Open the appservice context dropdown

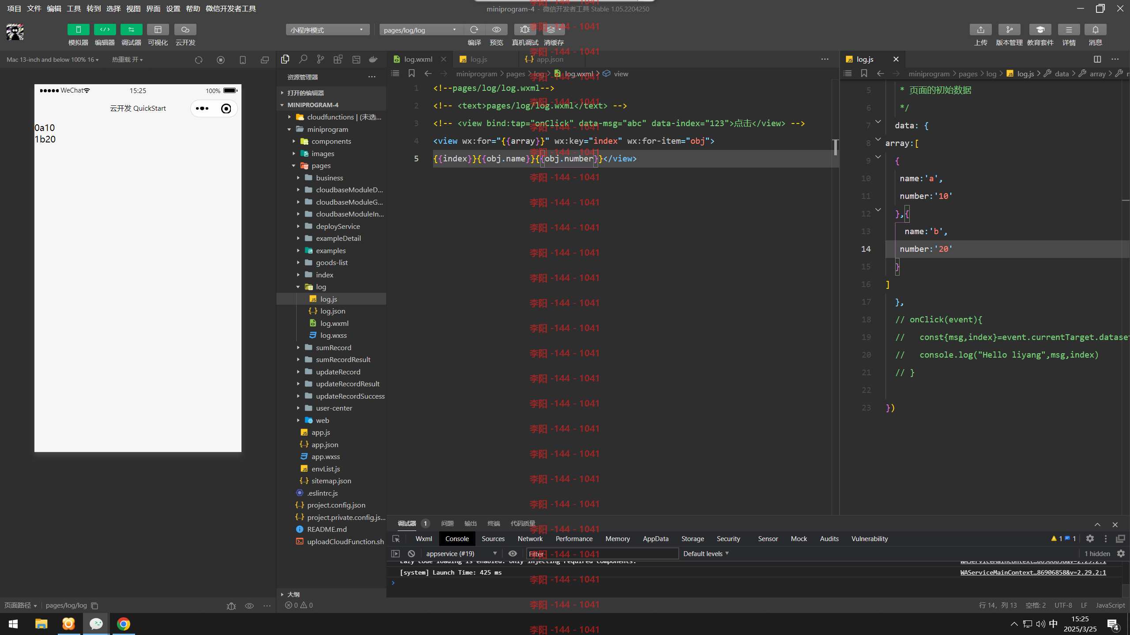[x=461, y=553]
